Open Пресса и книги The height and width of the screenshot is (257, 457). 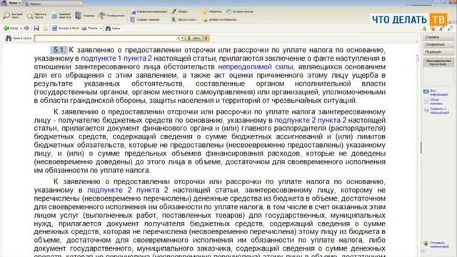tap(184, 19)
